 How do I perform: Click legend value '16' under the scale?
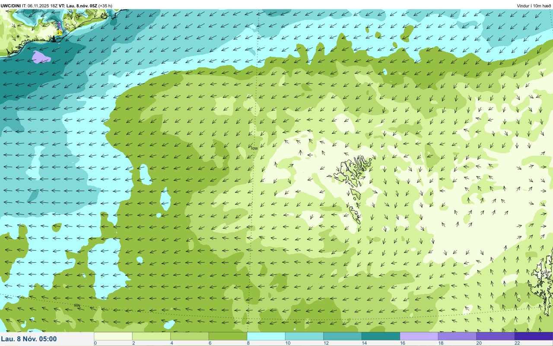[x=402, y=343]
